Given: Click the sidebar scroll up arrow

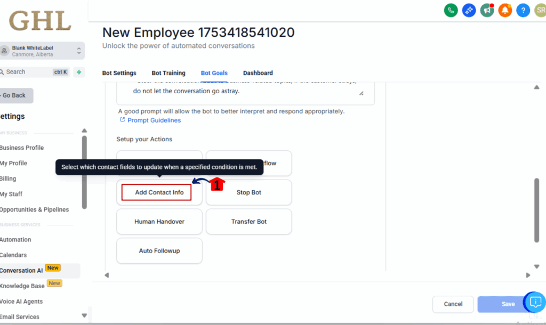Looking at the screenshot, I should click(x=84, y=131).
